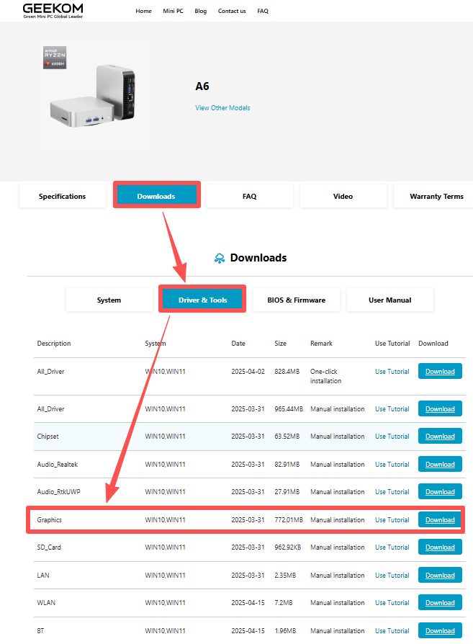
Task: Click the GEEKOM logo
Action: tap(53, 10)
